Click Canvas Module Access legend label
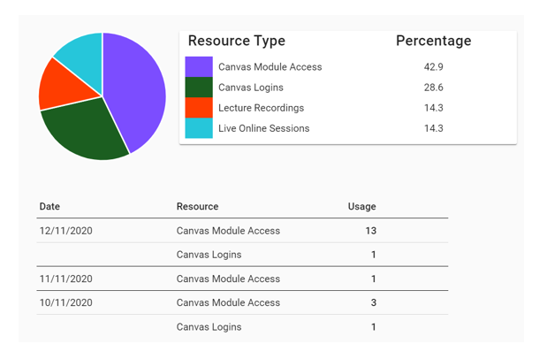Screen dimensions: 539x359 [x=269, y=67]
